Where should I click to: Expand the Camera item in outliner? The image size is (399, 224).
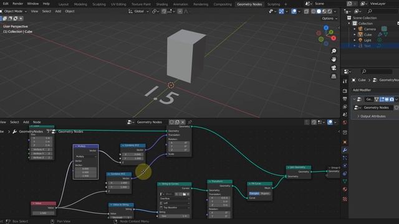[355, 29]
